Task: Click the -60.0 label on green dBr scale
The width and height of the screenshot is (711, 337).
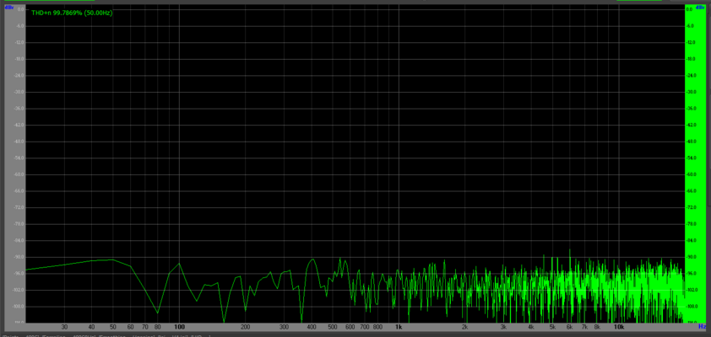Action: pos(690,174)
